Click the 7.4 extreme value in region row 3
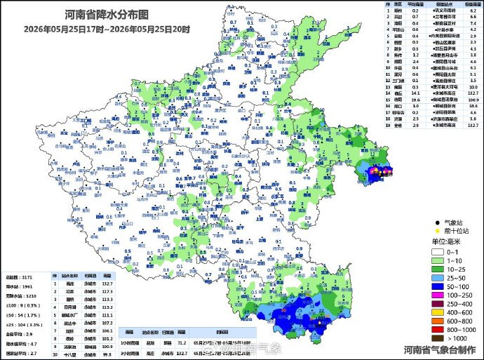484x360 pixels. pyautogui.click(x=473, y=23)
